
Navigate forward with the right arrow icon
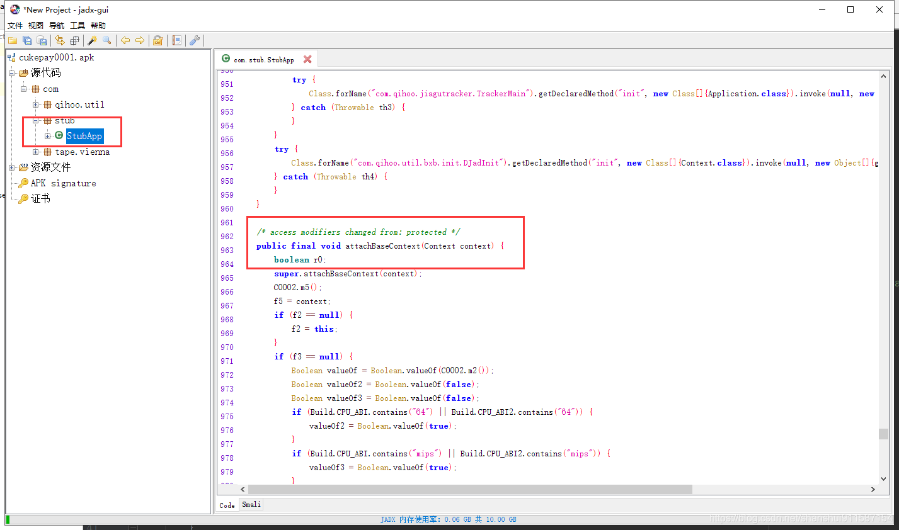pos(140,40)
